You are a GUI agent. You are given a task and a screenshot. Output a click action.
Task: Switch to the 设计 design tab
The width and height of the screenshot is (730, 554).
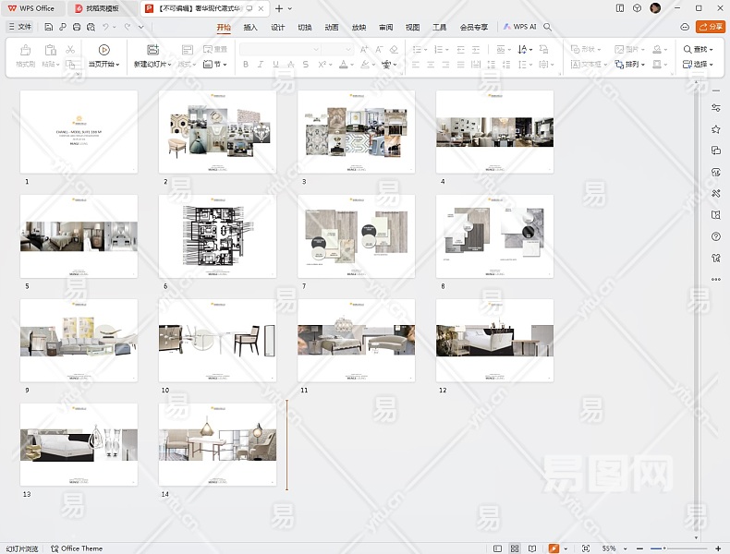pyautogui.click(x=277, y=28)
